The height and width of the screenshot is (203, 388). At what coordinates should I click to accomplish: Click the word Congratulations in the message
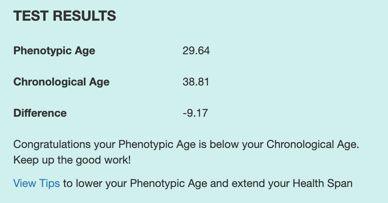point(52,144)
